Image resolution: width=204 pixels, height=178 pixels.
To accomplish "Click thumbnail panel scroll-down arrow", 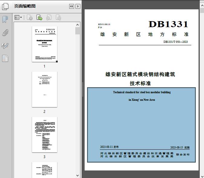I will pos(78,175).
